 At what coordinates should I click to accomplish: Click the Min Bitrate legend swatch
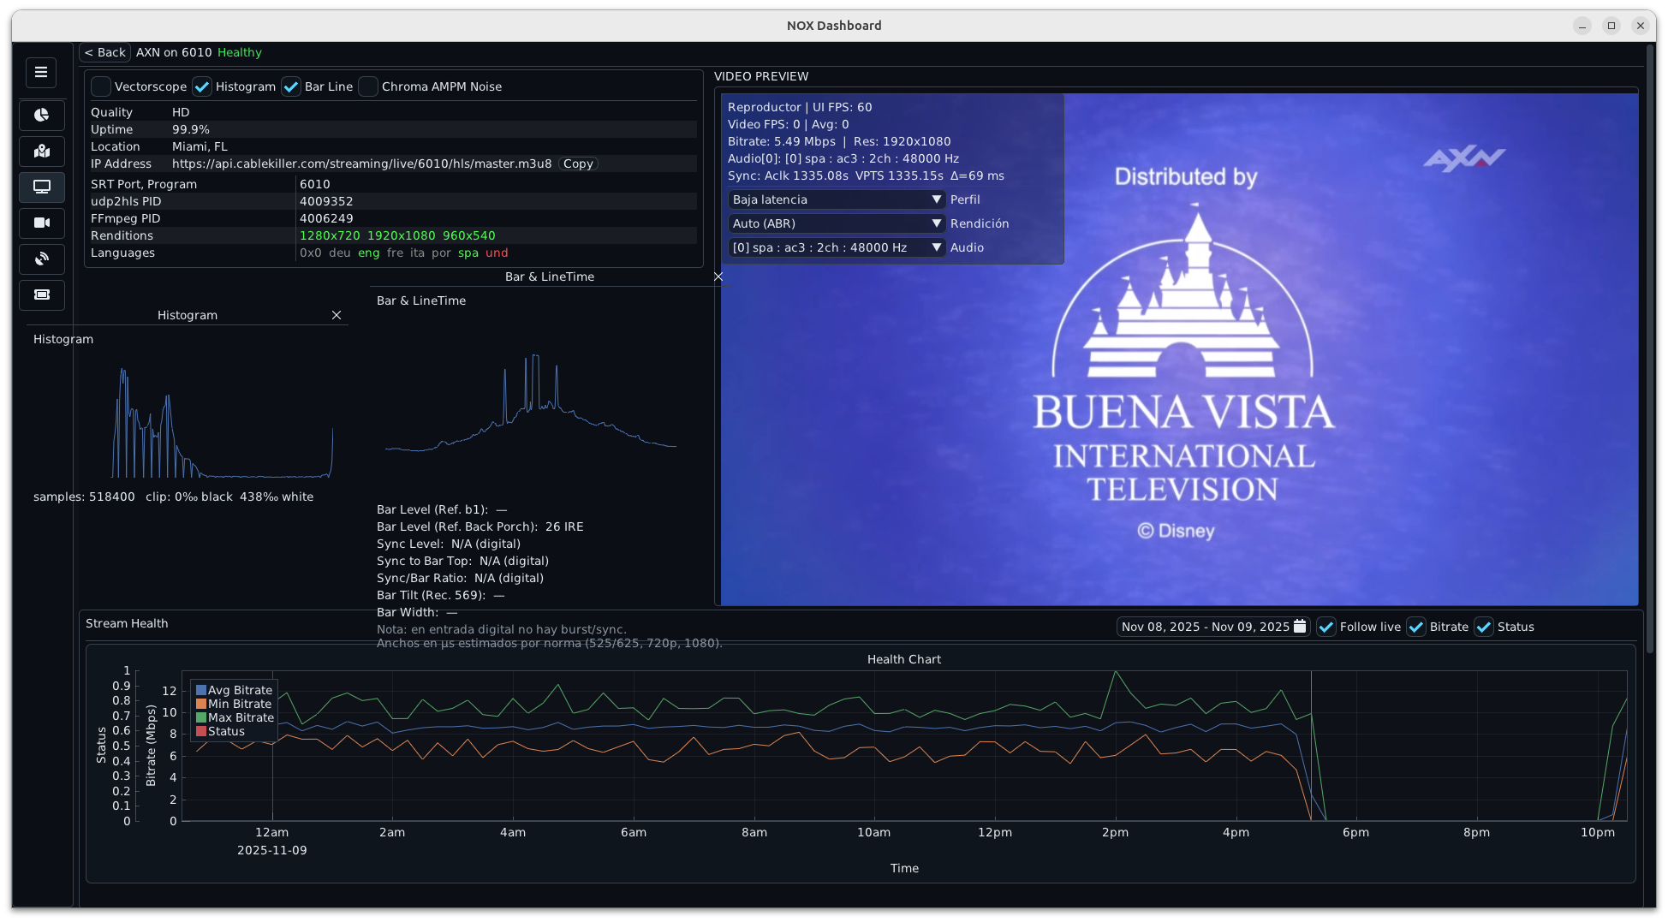(x=201, y=704)
